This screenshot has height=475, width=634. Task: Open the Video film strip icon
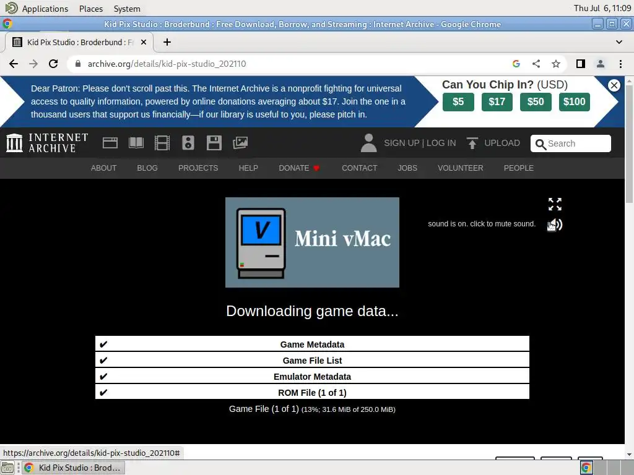162,143
